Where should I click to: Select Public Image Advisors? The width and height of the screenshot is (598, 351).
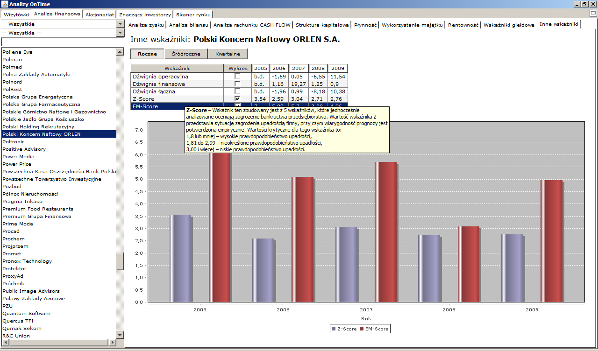coord(58,291)
